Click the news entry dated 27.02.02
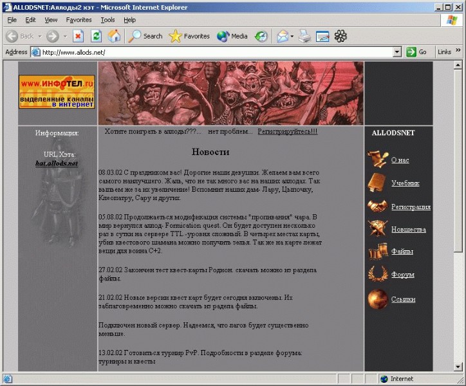 coord(207,274)
